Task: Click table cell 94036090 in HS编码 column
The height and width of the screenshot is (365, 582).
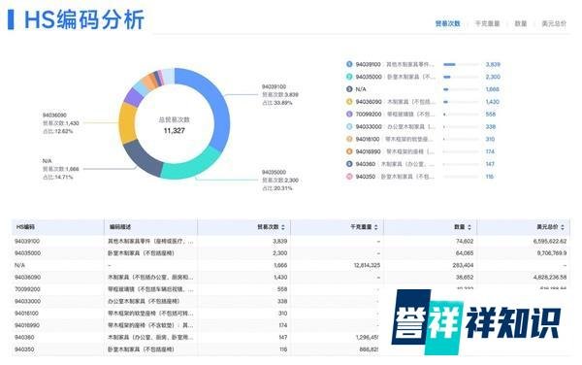Action: tap(27, 277)
